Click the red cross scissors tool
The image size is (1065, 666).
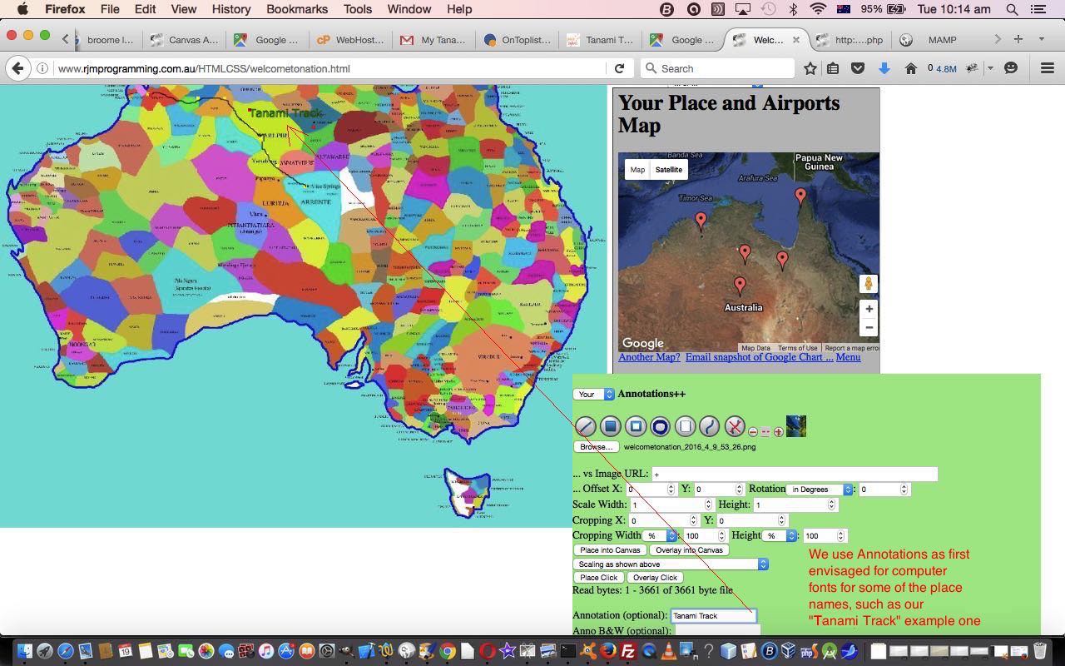pyautogui.click(x=735, y=427)
